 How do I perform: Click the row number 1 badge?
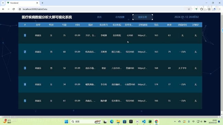tap(25, 35)
